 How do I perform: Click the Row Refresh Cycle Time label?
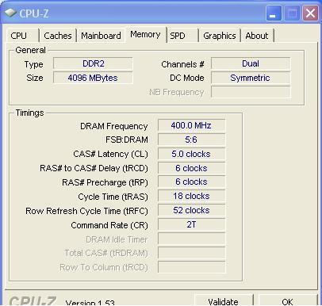pyautogui.click(x=86, y=211)
